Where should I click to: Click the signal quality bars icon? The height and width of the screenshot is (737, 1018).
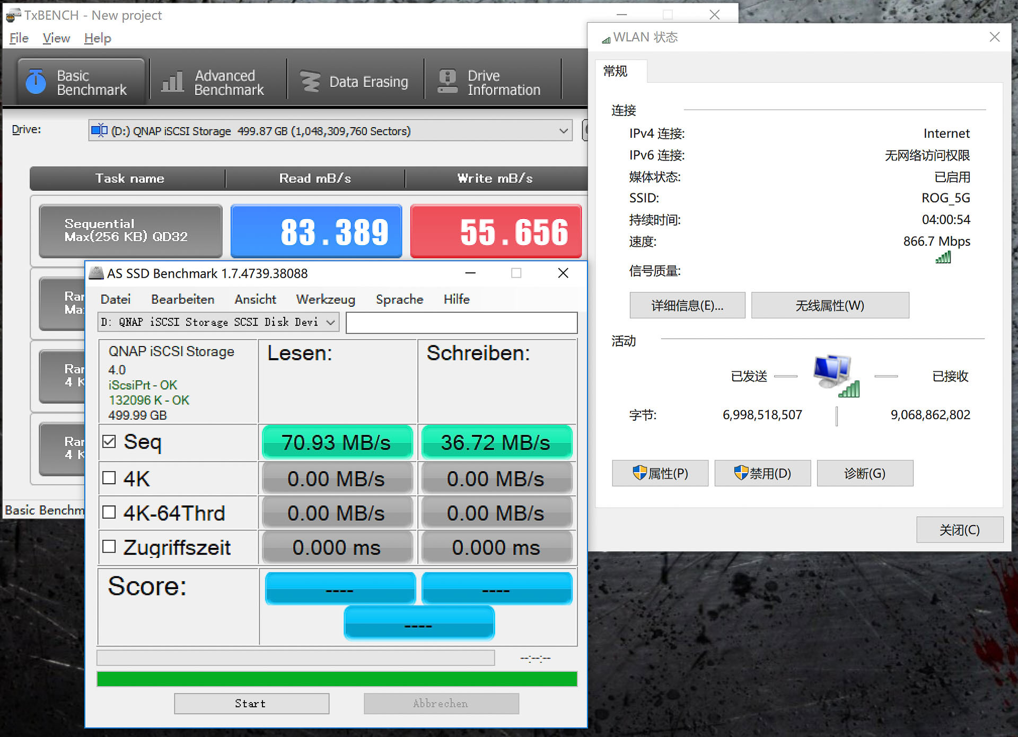(x=944, y=257)
